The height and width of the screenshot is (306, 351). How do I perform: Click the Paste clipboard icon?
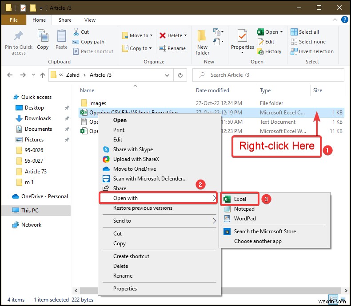click(x=62, y=36)
